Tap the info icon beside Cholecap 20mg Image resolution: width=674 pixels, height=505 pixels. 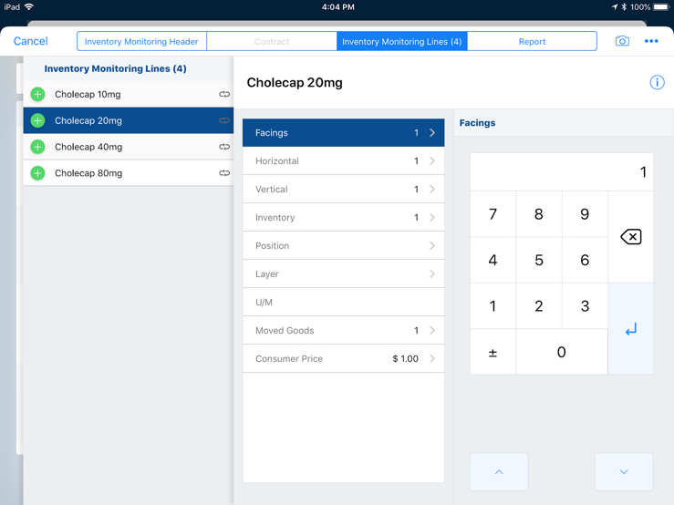pyautogui.click(x=657, y=82)
